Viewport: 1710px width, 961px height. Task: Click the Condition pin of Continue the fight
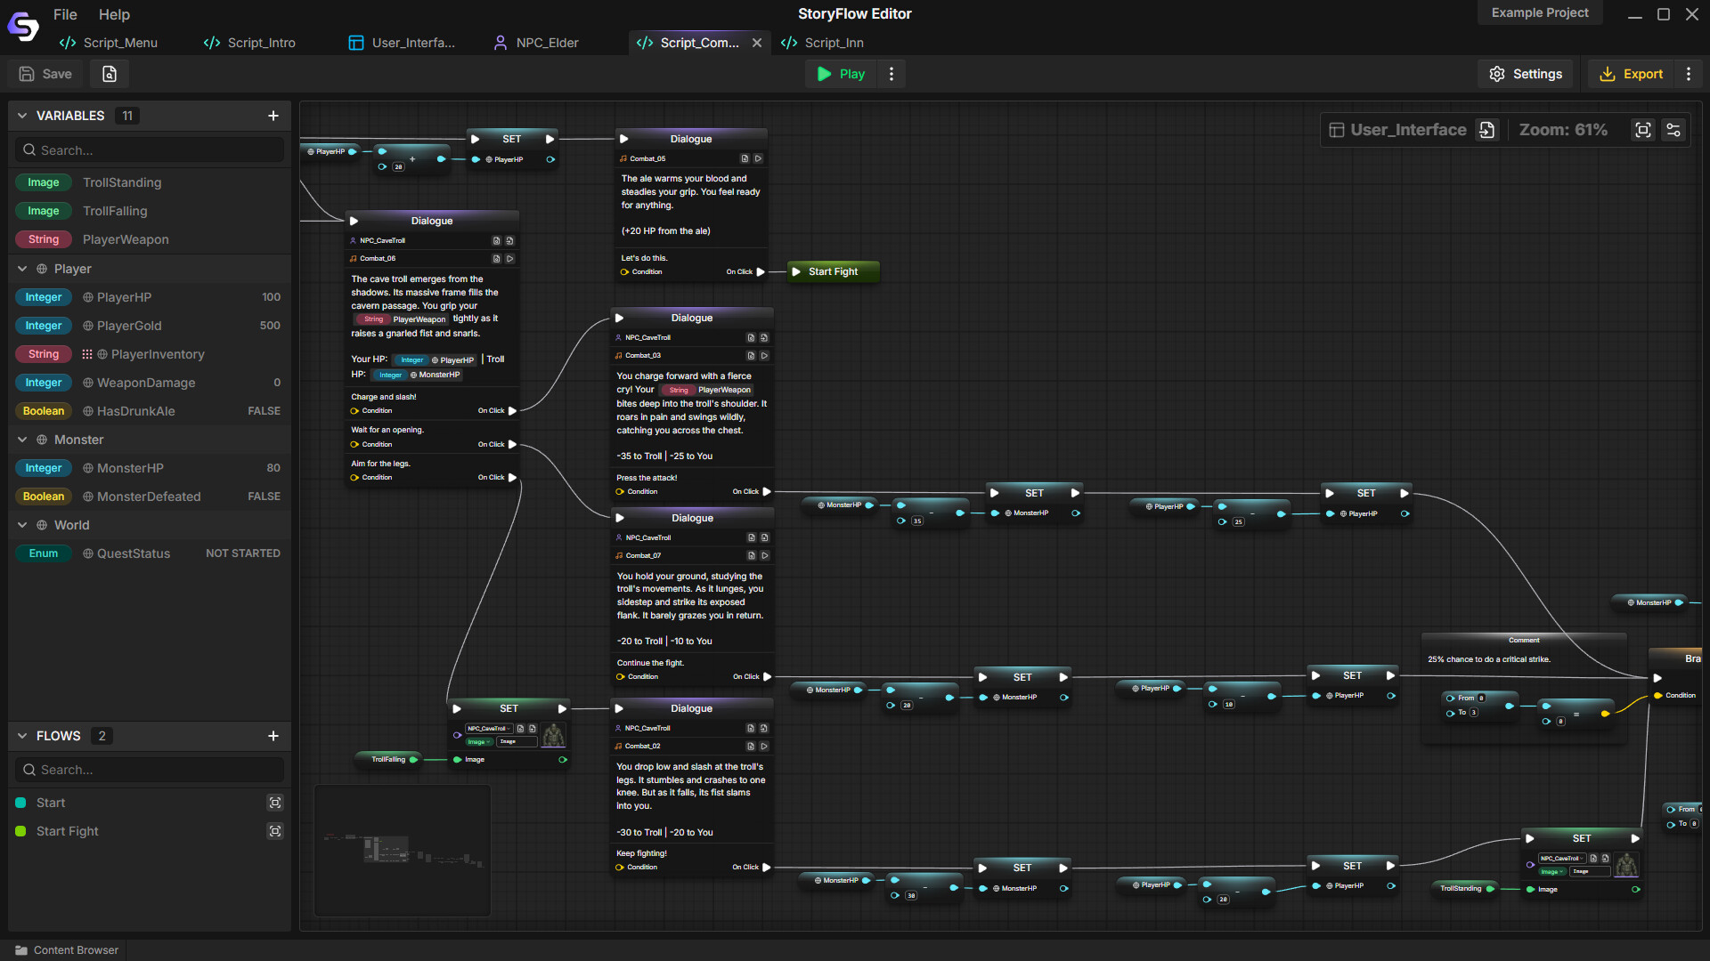click(x=621, y=677)
